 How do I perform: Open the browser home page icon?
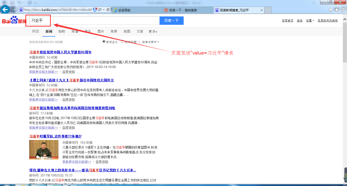click(x=330, y=10)
